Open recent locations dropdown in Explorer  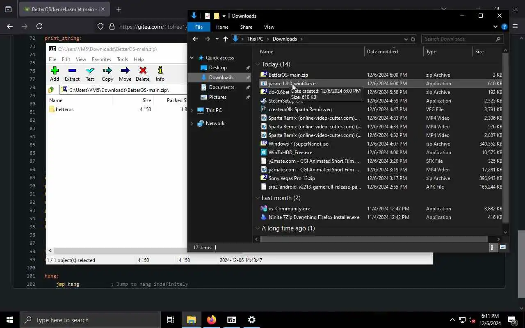pyautogui.click(x=217, y=39)
